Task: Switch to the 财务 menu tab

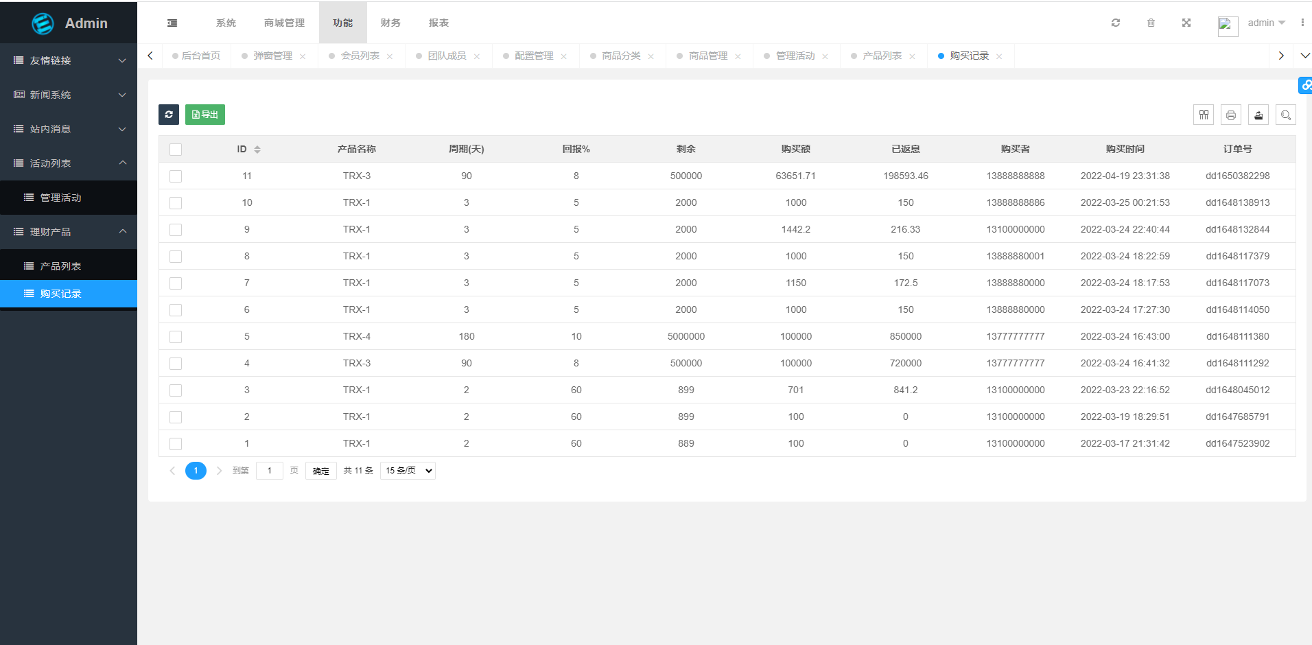Action: (x=390, y=22)
